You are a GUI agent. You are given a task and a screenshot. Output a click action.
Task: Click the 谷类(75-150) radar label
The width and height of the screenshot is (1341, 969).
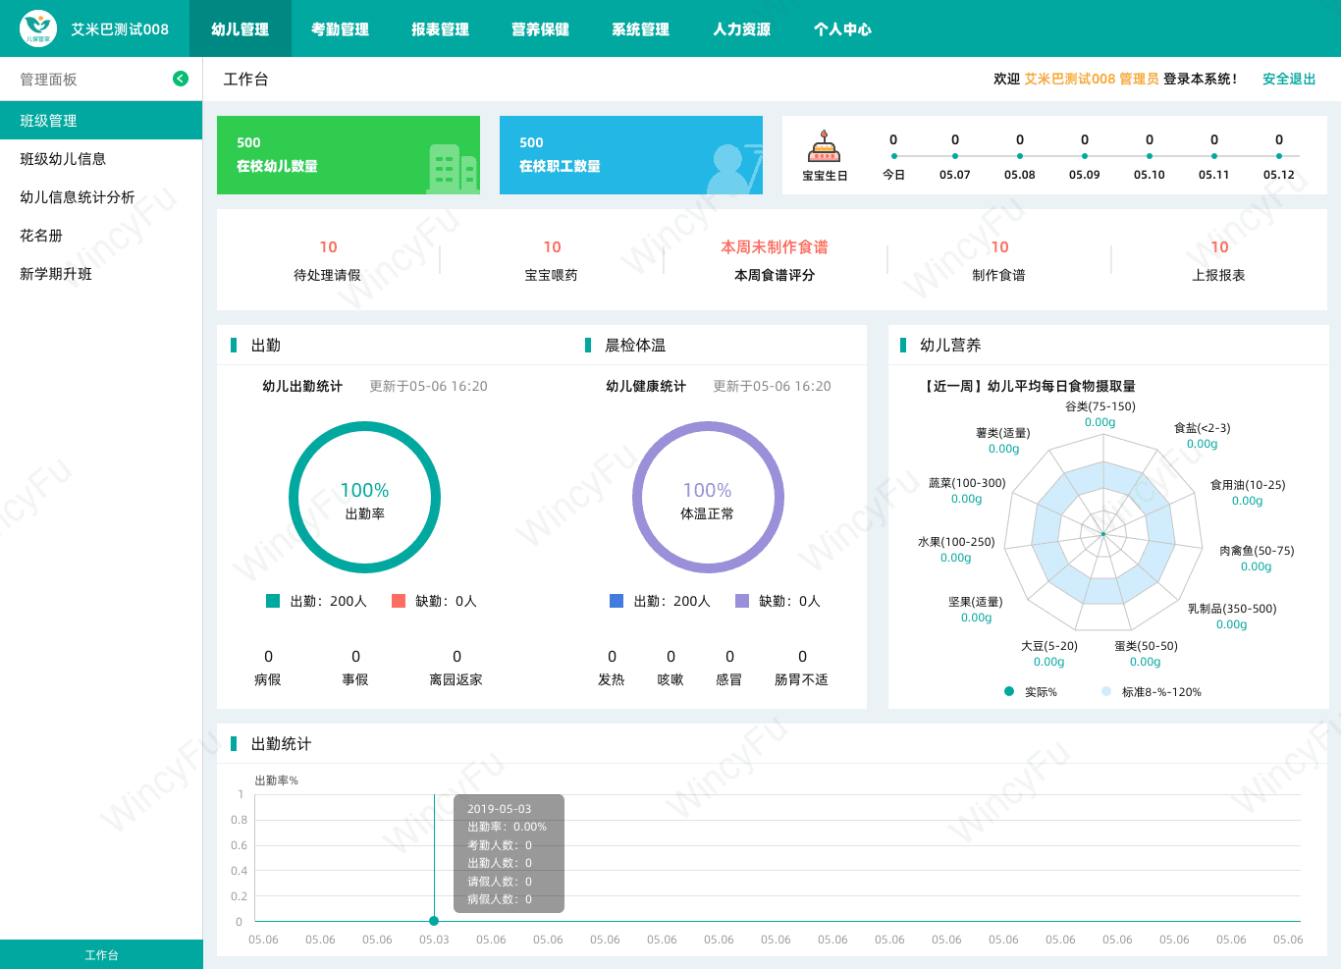[1100, 406]
